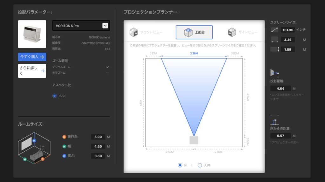Click the green W width label icon
Image resolution: width=325 pixels, height=182 pixels.
(x=64, y=146)
